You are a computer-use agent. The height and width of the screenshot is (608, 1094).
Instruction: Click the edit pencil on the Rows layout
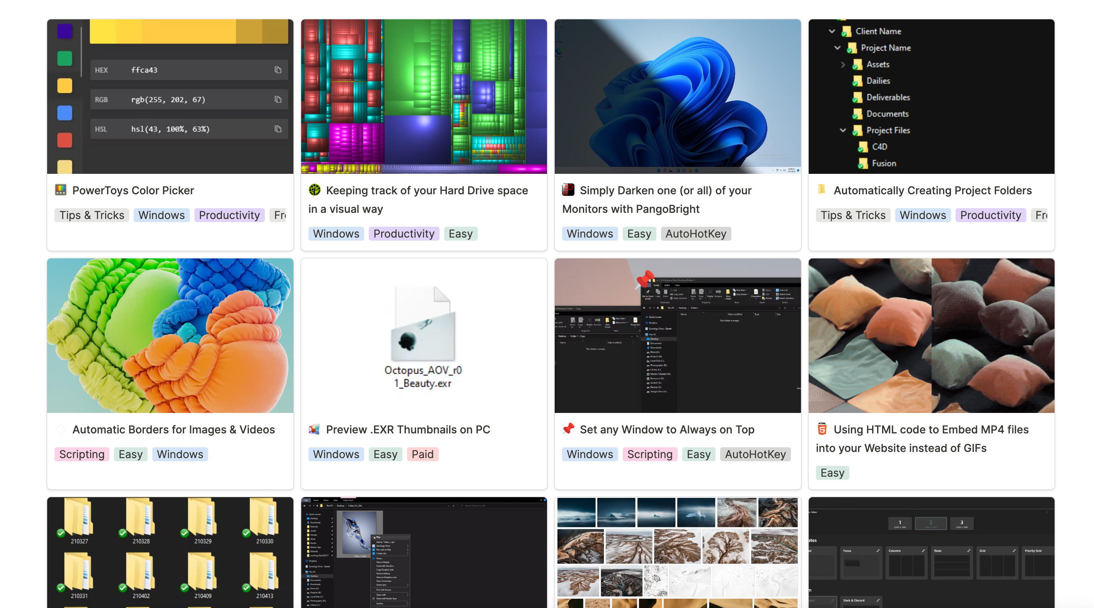[x=968, y=551]
